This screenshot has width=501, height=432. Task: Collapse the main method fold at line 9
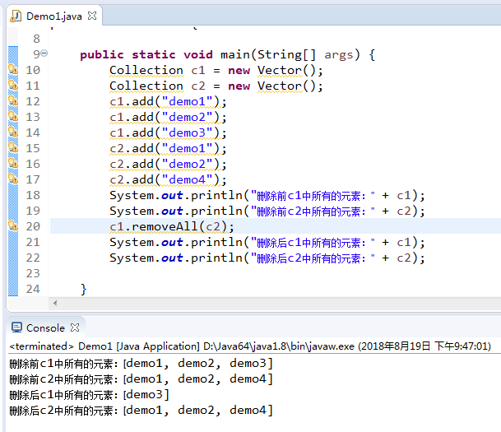(x=44, y=53)
